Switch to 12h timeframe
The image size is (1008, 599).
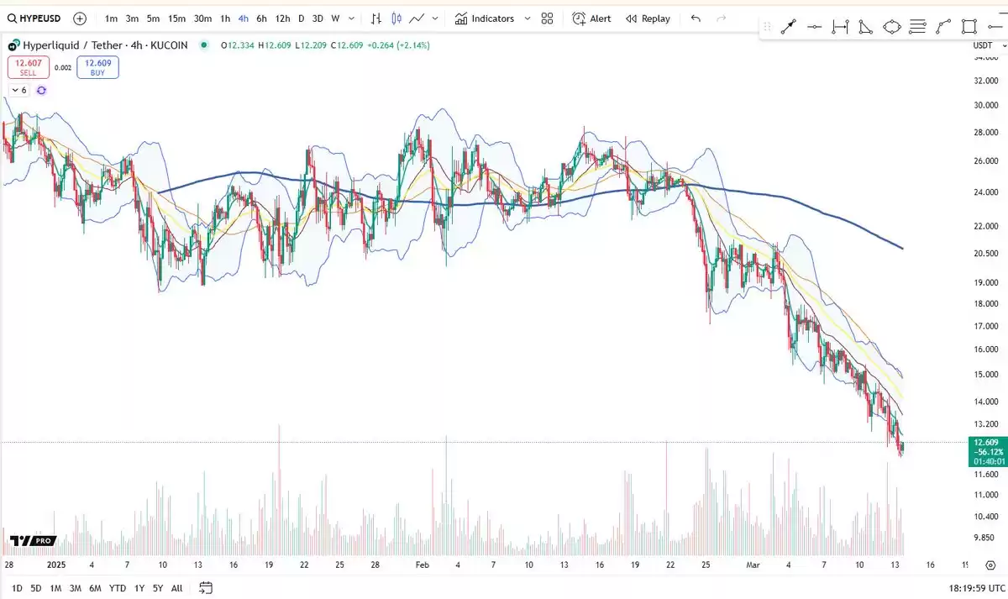click(282, 18)
